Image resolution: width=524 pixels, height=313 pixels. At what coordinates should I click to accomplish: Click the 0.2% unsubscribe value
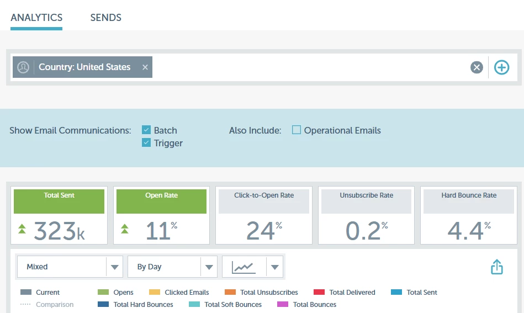(x=367, y=231)
